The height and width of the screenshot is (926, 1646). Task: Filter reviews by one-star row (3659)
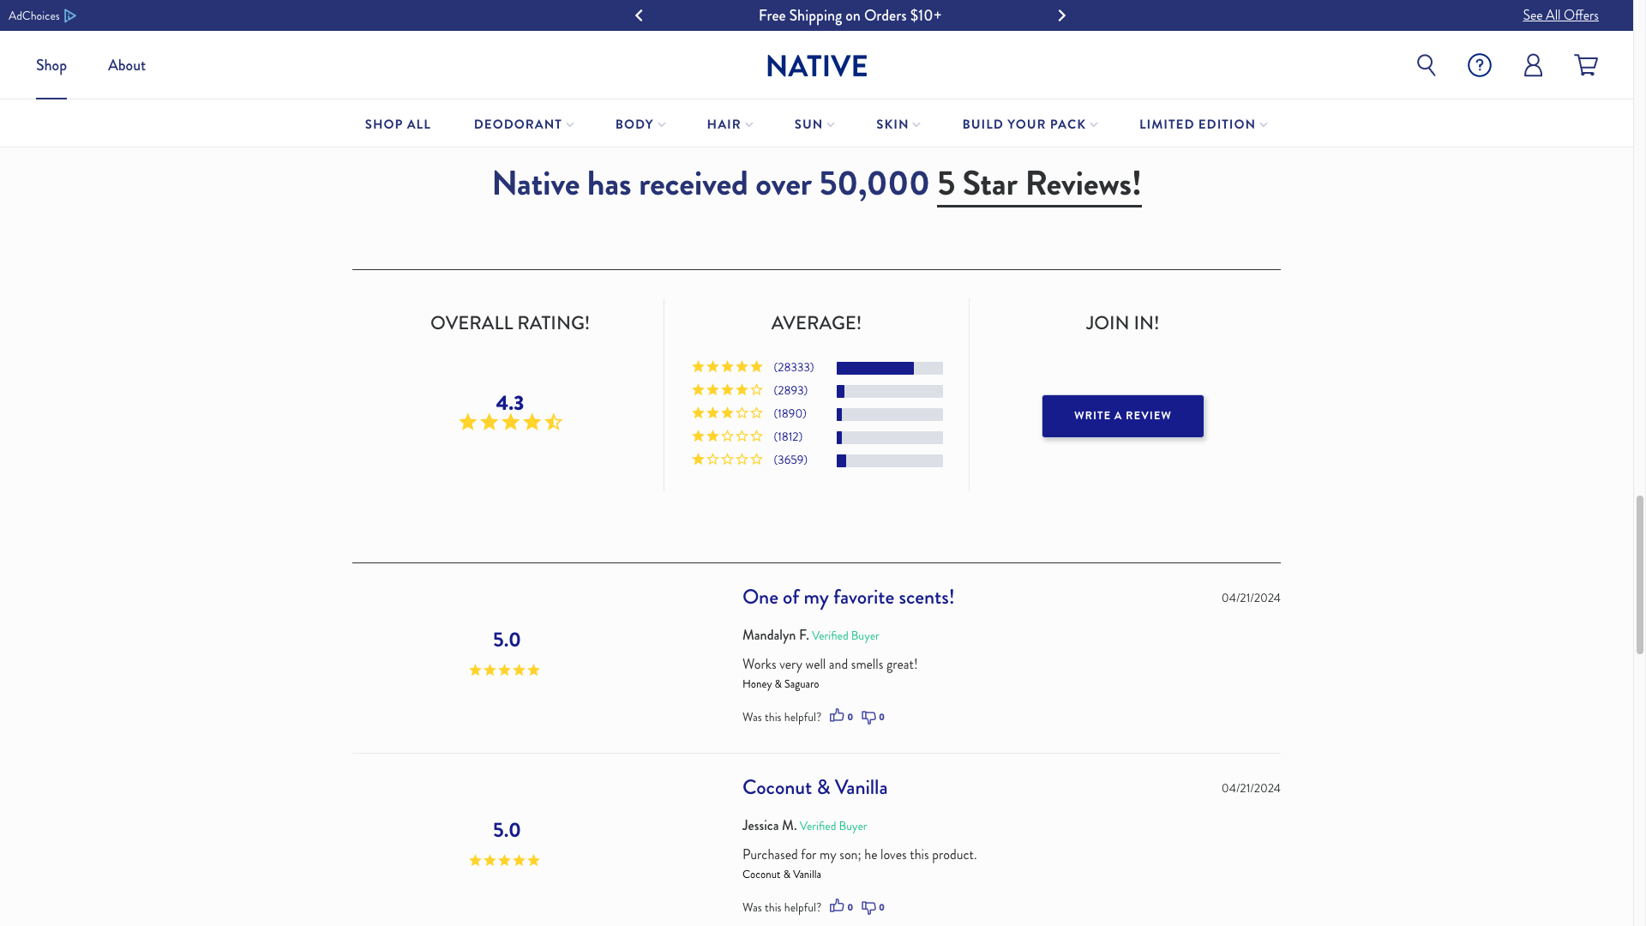(817, 460)
